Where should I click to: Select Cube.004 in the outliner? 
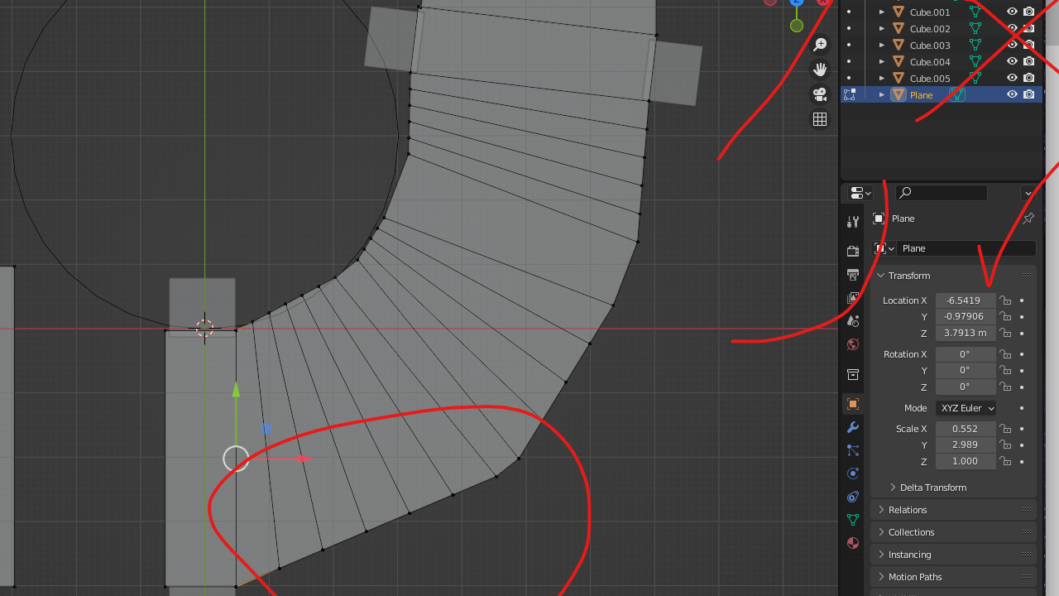tap(930, 61)
